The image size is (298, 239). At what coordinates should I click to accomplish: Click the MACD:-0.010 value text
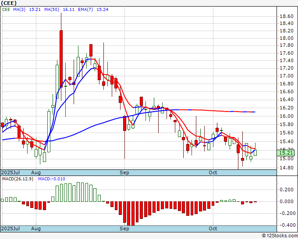point(52,179)
